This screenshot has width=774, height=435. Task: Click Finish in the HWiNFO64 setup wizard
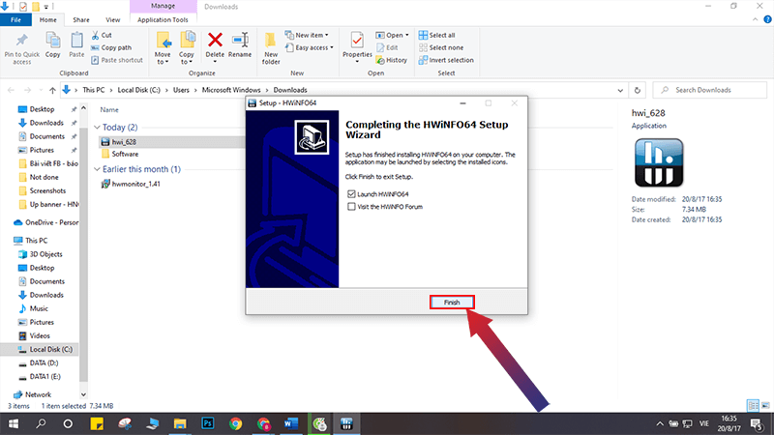452,303
